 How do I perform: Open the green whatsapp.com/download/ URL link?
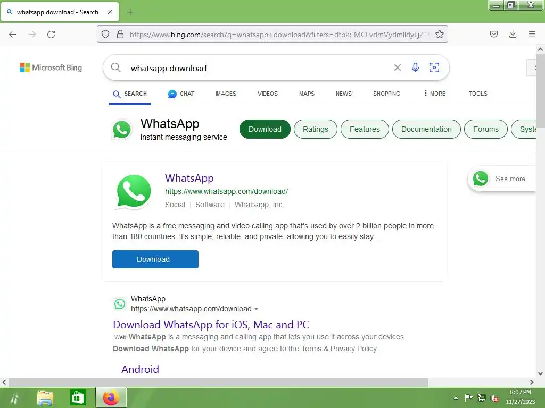click(226, 191)
